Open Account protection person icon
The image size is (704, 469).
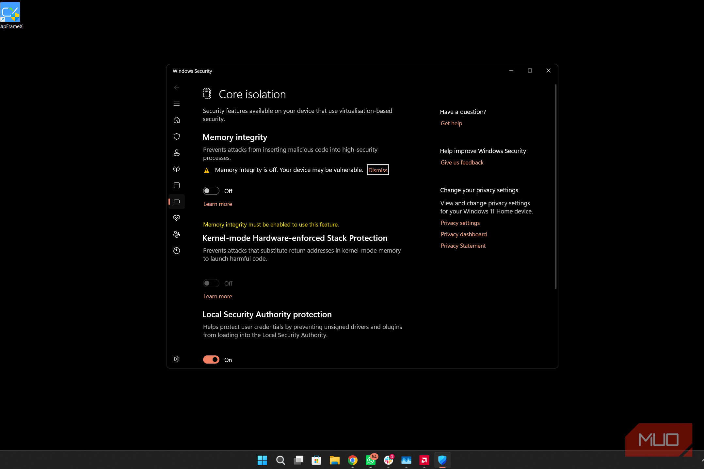pyautogui.click(x=177, y=153)
